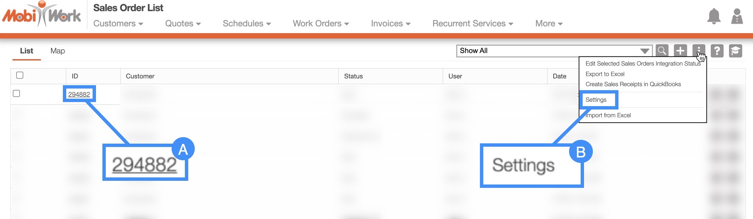Click the magnifying glass search icon

coord(662,51)
